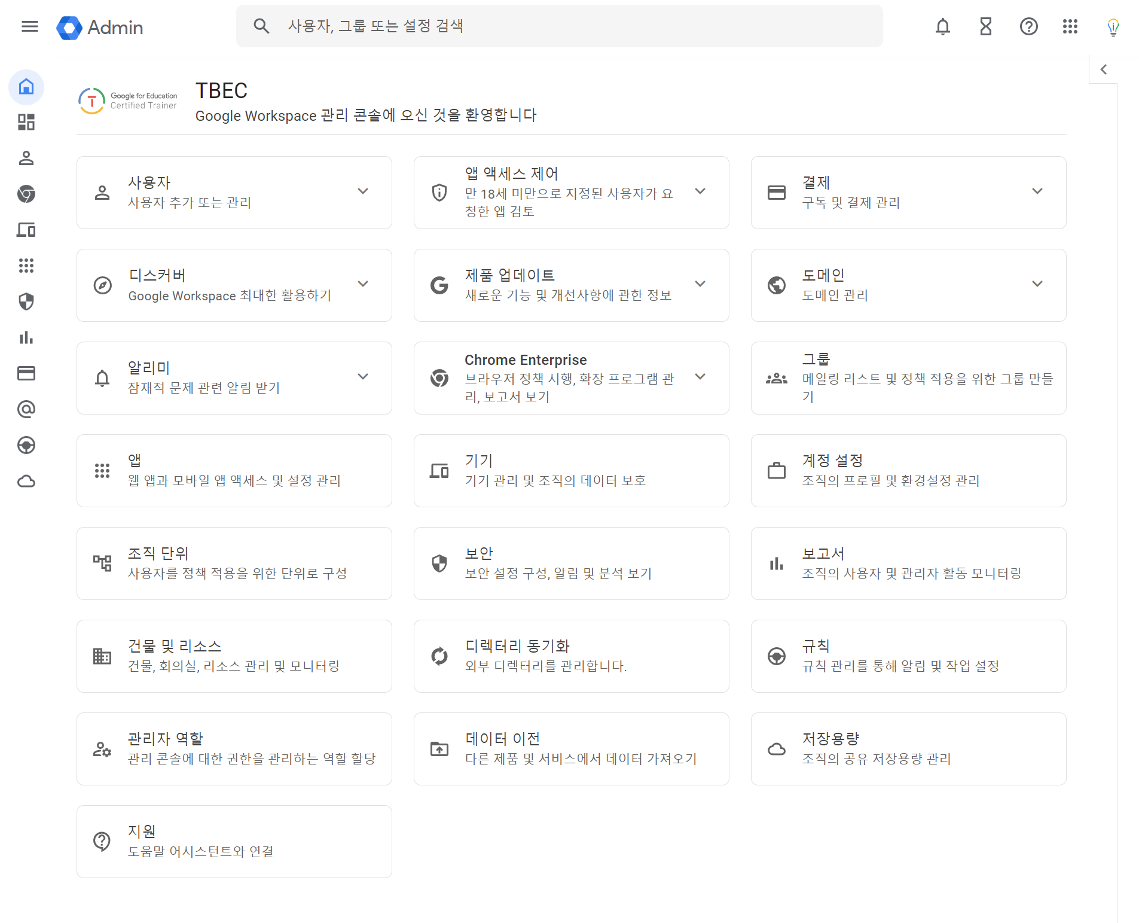This screenshot has height=923, width=1139.
Task: Expand the 도메인 card chevron
Action: pyautogui.click(x=1037, y=284)
